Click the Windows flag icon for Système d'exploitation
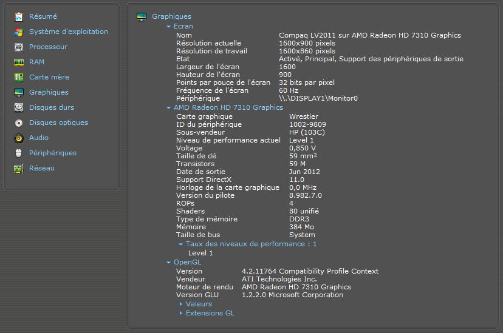 click(x=19, y=32)
